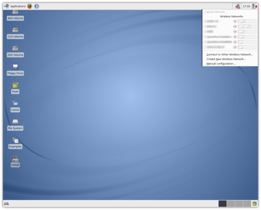Open the Applications menu

click(15, 6)
